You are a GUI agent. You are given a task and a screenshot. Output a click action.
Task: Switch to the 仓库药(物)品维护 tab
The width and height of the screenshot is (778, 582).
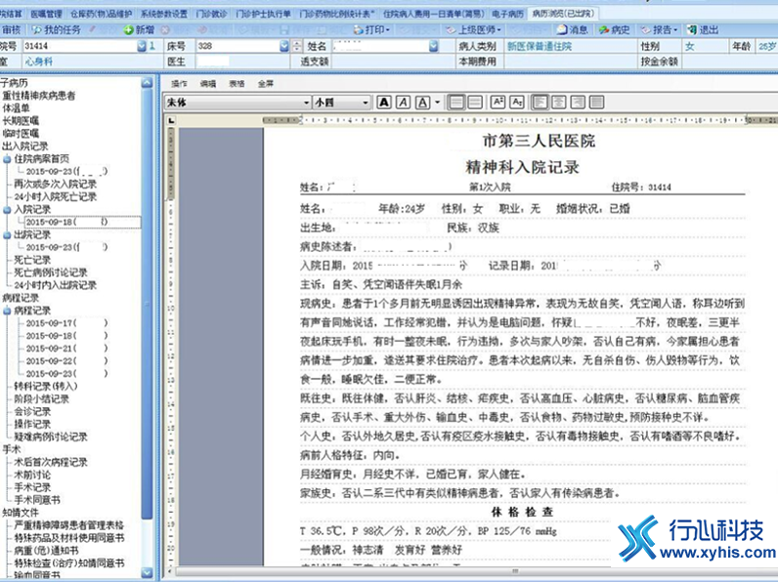pos(102,14)
